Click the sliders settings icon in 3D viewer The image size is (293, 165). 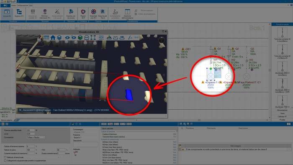point(101,38)
